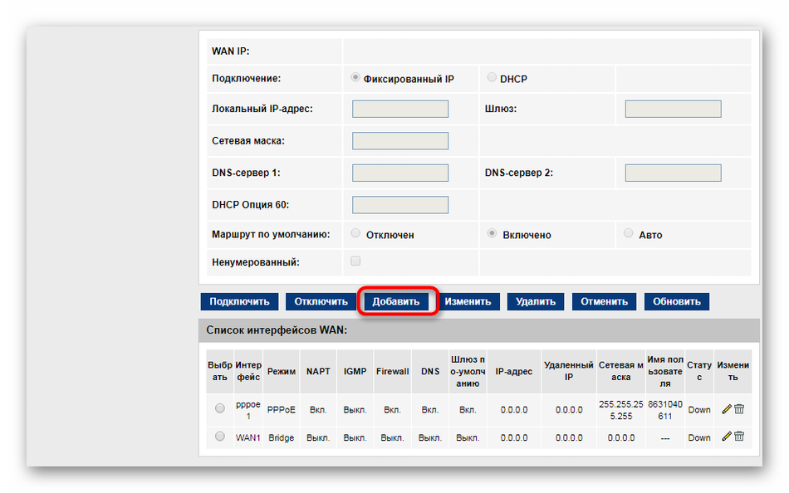Click the pencil edit icon for pppoe1
The width and height of the screenshot is (789, 493).
click(727, 409)
